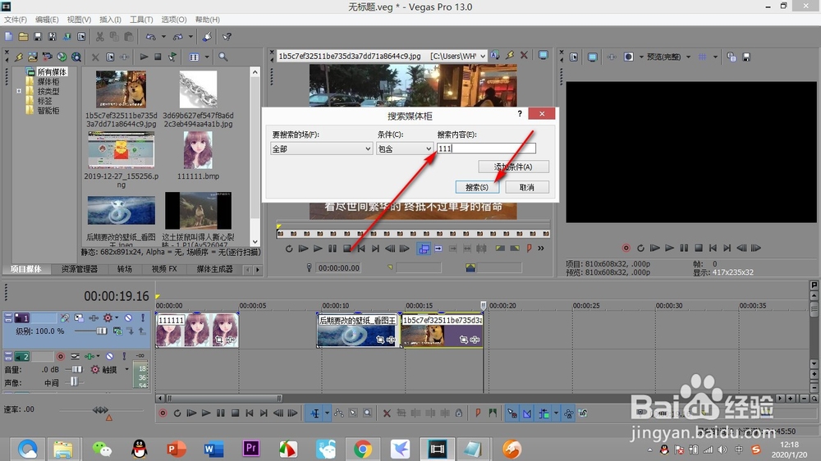This screenshot has width=821, height=461.
Task: Expand the 按类型 tree node
Action: pos(19,91)
